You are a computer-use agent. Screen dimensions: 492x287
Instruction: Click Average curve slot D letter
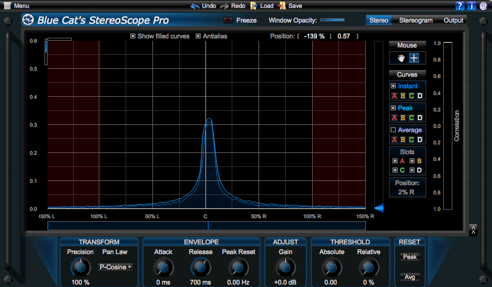(x=420, y=140)
